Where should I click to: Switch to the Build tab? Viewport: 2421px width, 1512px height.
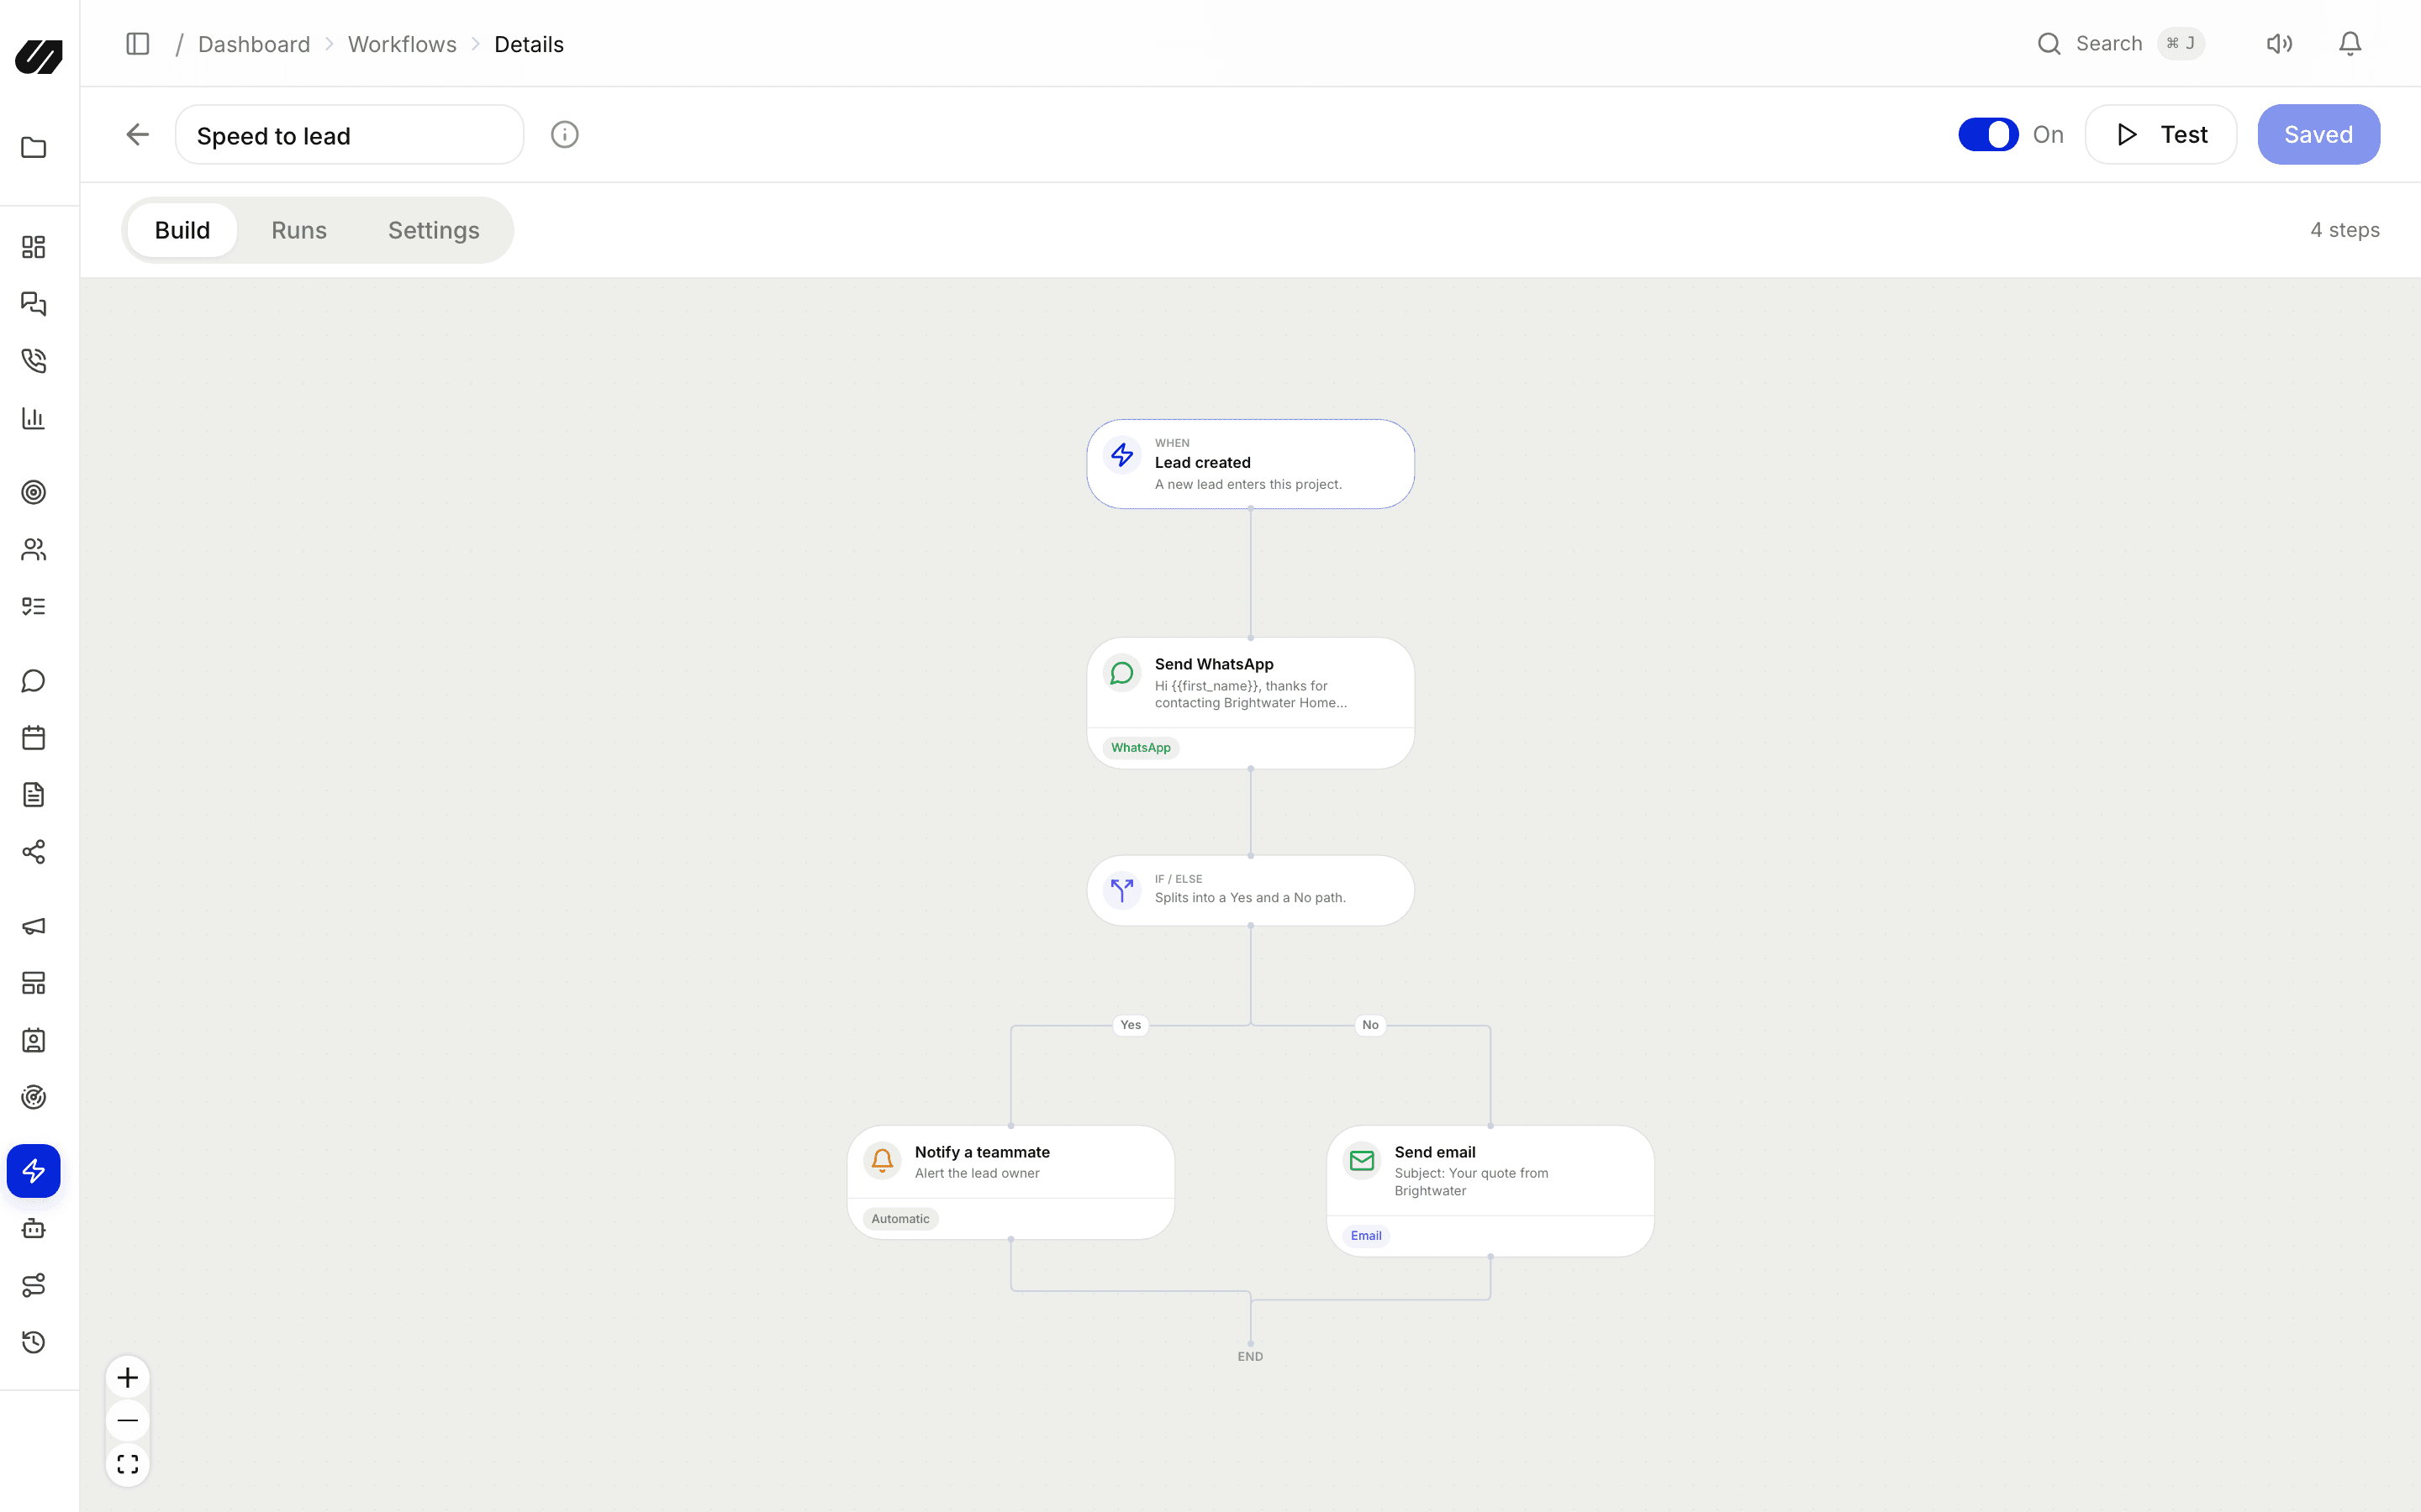182,230
